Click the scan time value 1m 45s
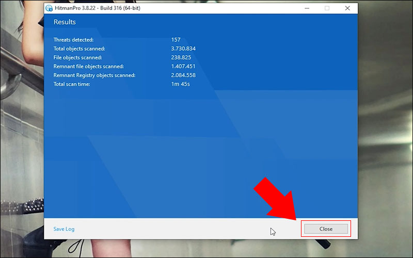 (180, 84)
